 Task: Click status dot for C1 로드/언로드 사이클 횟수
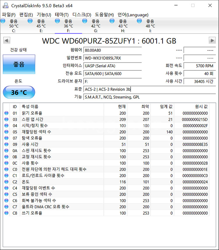coord(6,176)
